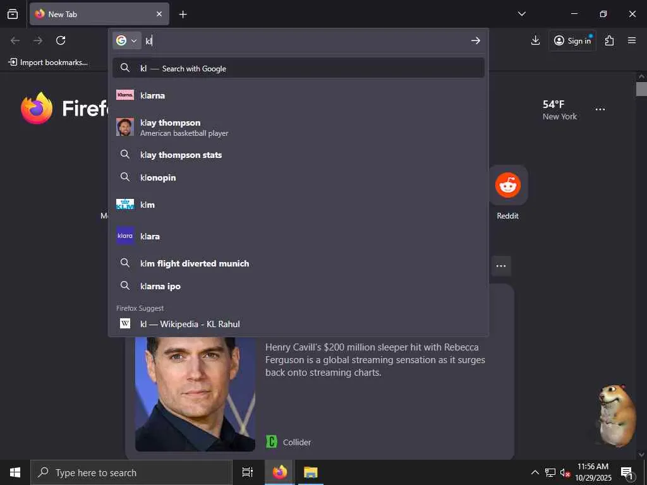The image size is (647, 485).
Task: Click the Type here to search box
Action: tap(131, 472)
